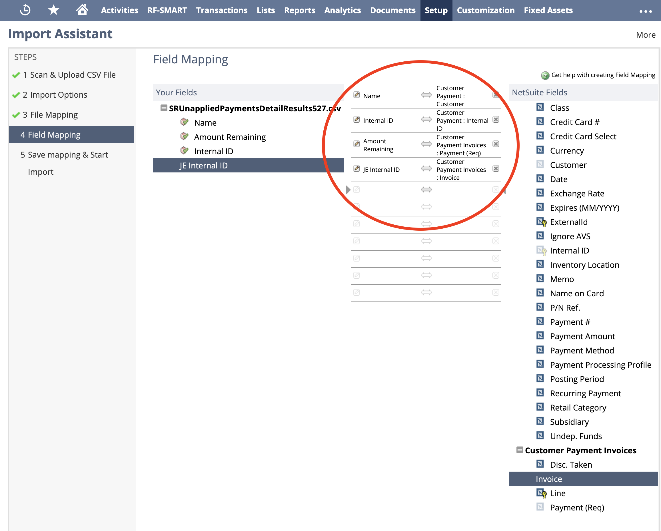This screenshot has height=531, width=661.
Task: Click the Shortcuts star icon
Action: coord(54,10)
